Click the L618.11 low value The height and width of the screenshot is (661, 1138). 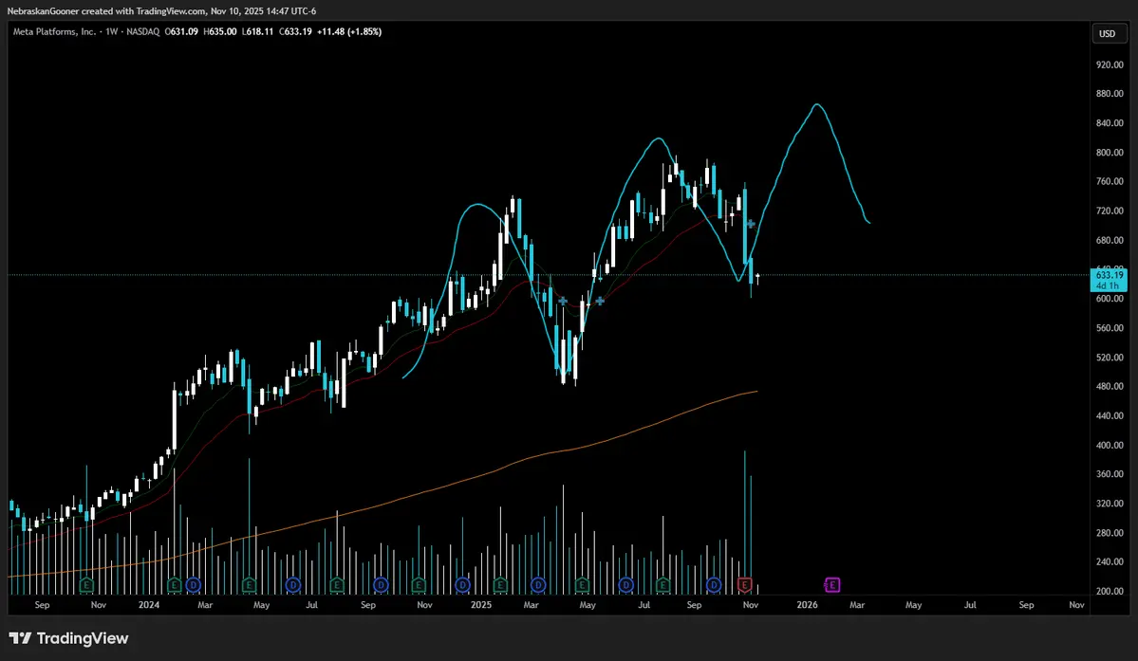(x=257, y=32)
